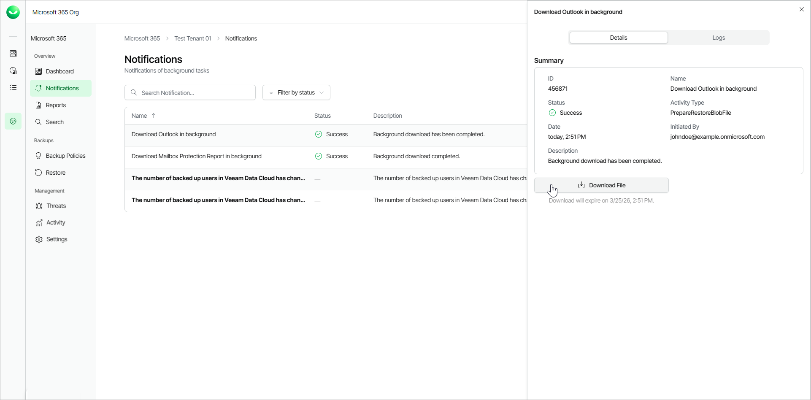Select the Details tab

click(618, 38)
